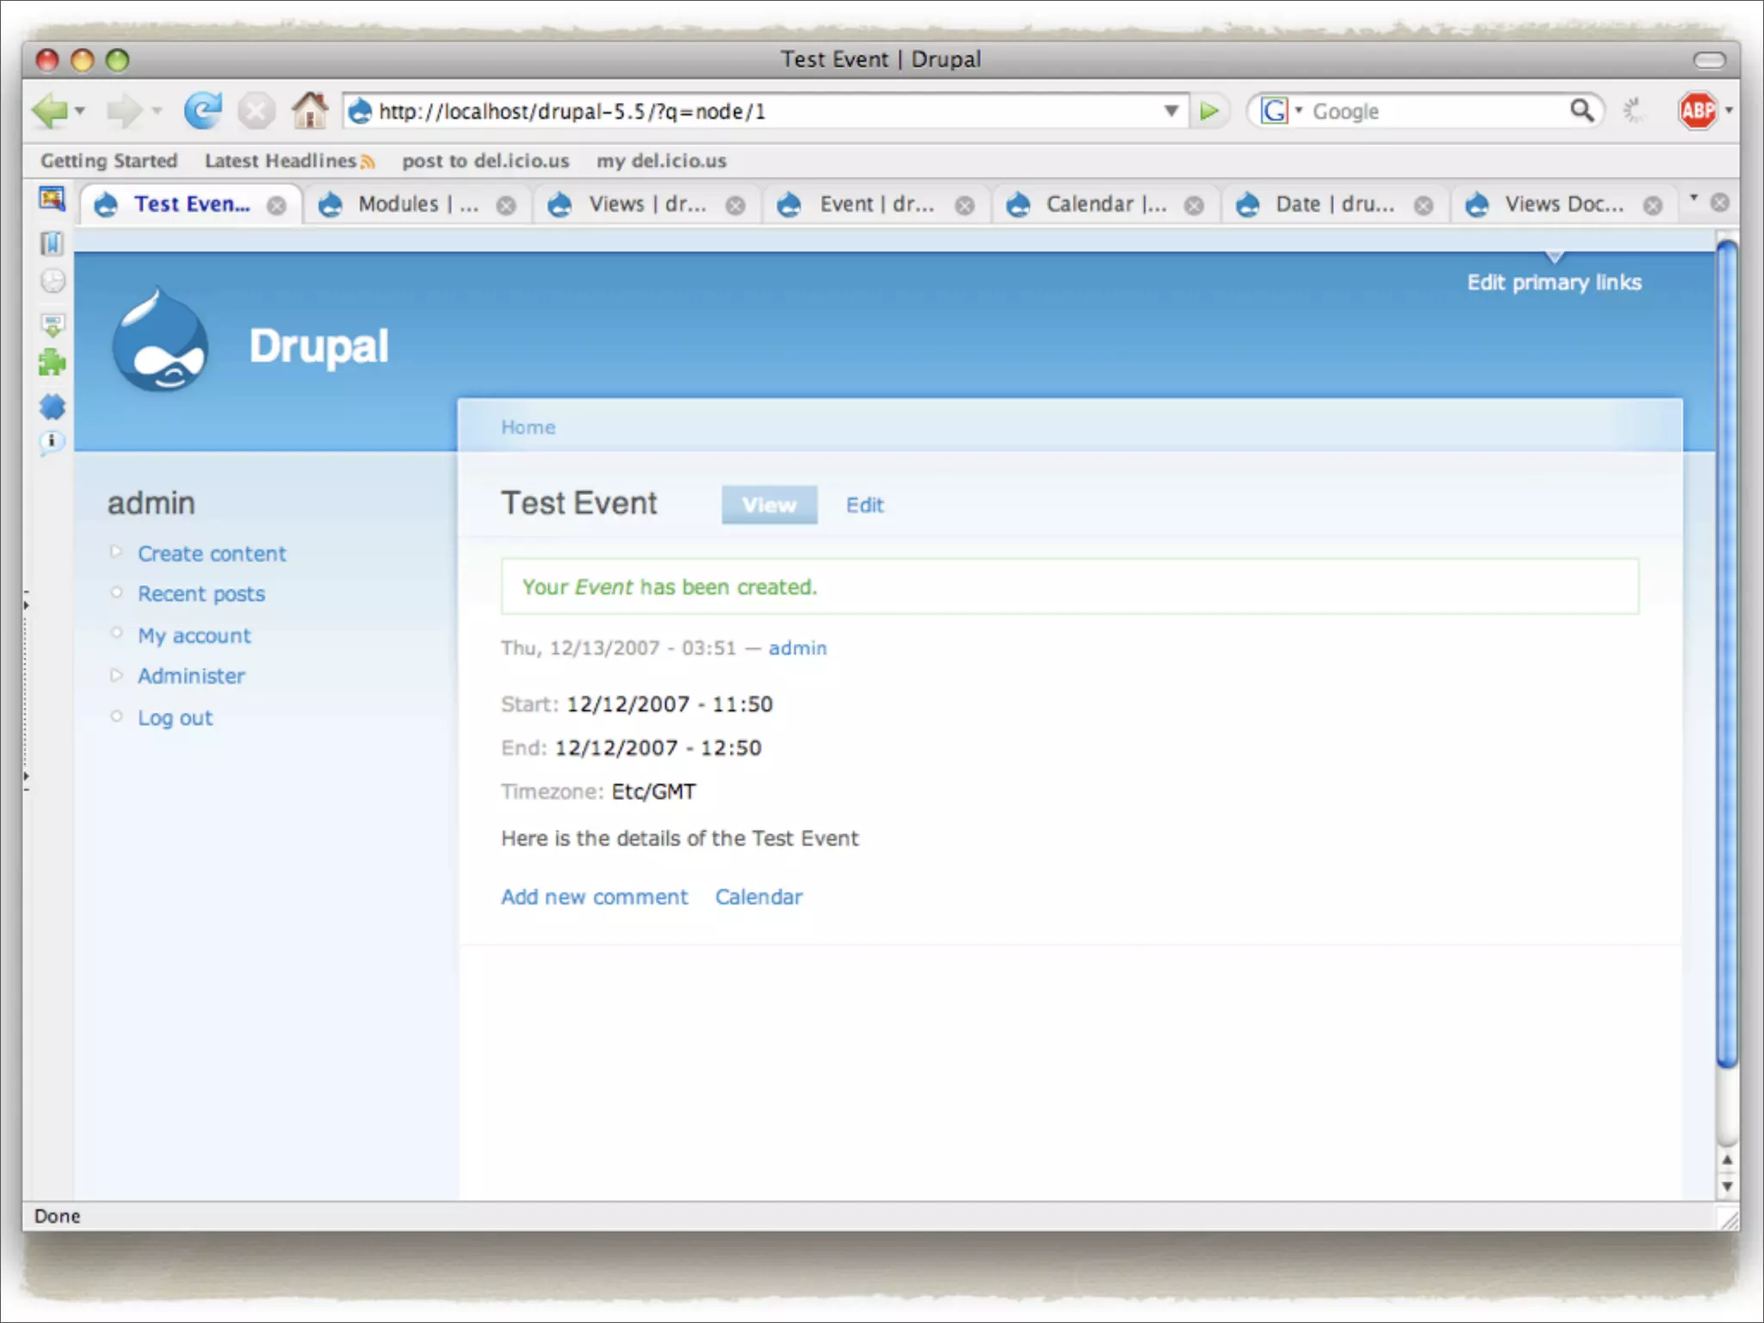1764x1323 pixels.
Task: Click the scrollbar up arrow
Action: click(1727, 1160)
